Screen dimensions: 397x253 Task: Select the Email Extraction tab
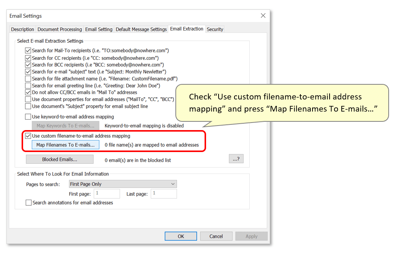(x=187, y=29)
